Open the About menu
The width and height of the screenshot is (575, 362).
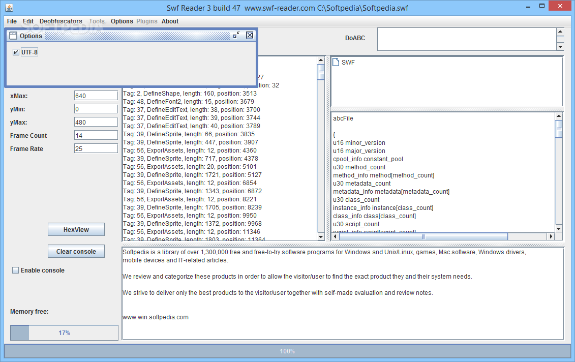click(170, 21)
